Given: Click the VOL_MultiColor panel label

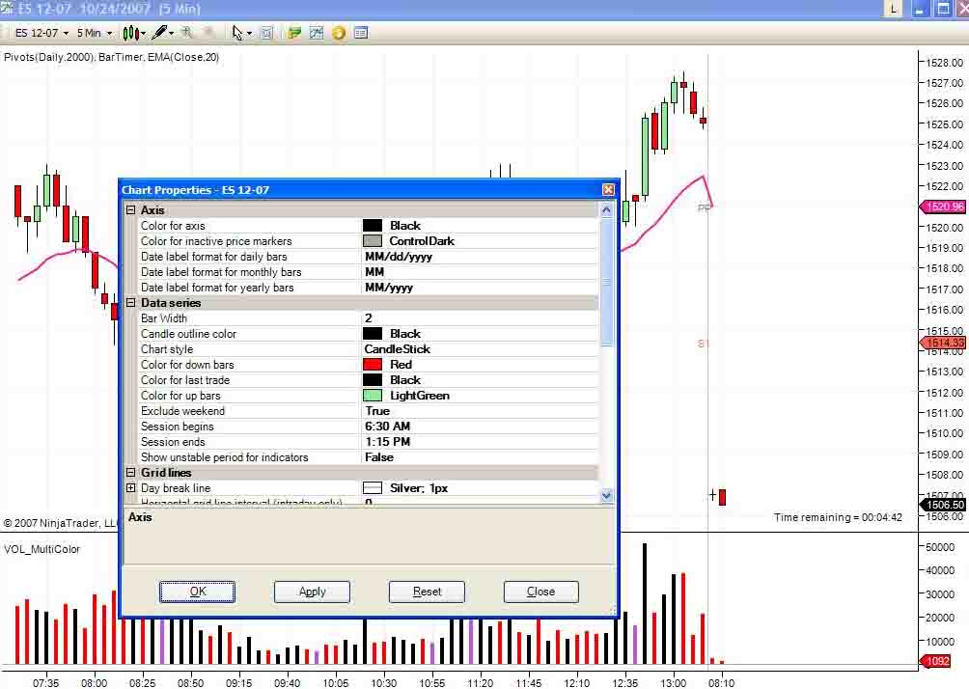Looking at the screenshot, I should pyautogui.click(x=42, y=549).
